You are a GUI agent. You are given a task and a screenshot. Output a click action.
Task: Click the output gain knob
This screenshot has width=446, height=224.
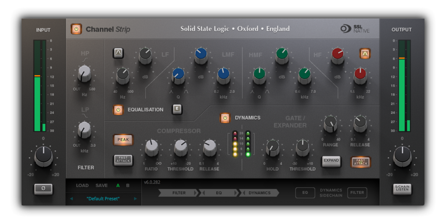pos(402,156)
